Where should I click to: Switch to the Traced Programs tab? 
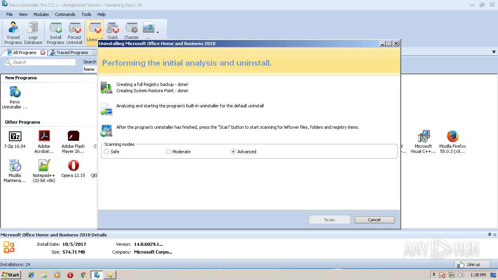(72, 52)
